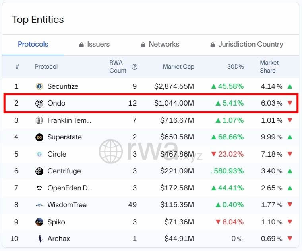Sort by Market Share column header

(269, 67)
